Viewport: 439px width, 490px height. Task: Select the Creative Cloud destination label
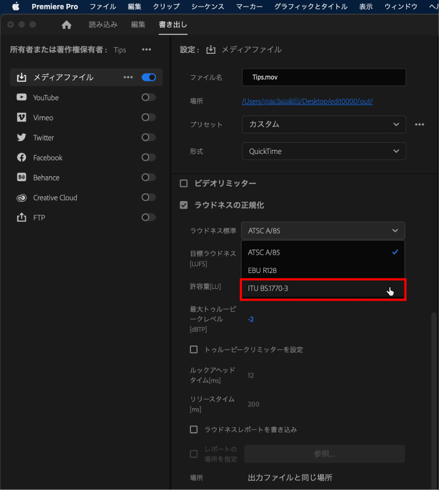(55, 198)
